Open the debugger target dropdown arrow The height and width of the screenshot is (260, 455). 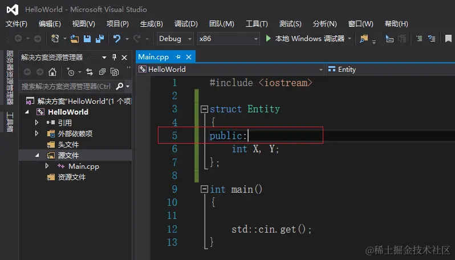click(350, 39)
